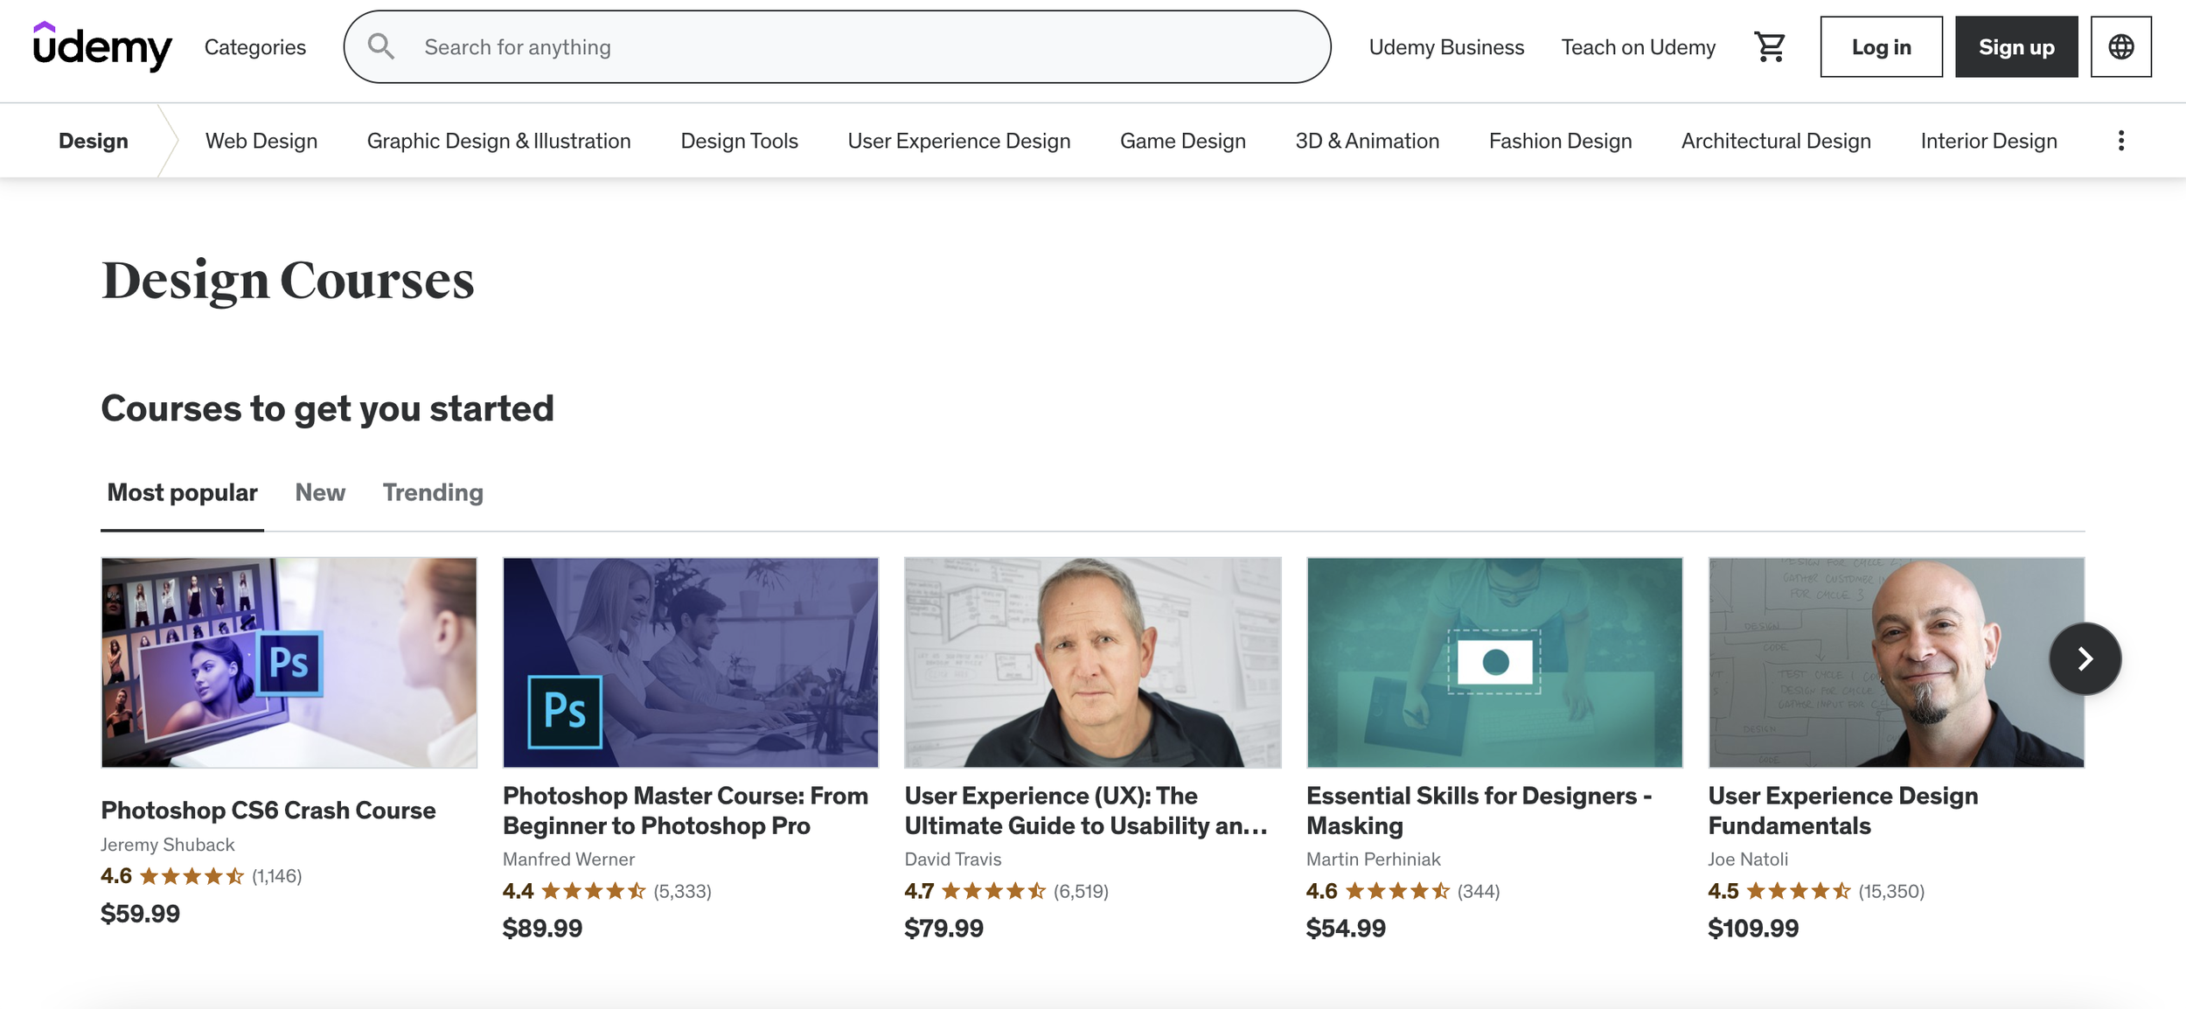Click star rating of Photoshop CS6 Crash Course
Image resolution: width=2186 pixels, height=1009 pixels.
[x=191, y=876]
